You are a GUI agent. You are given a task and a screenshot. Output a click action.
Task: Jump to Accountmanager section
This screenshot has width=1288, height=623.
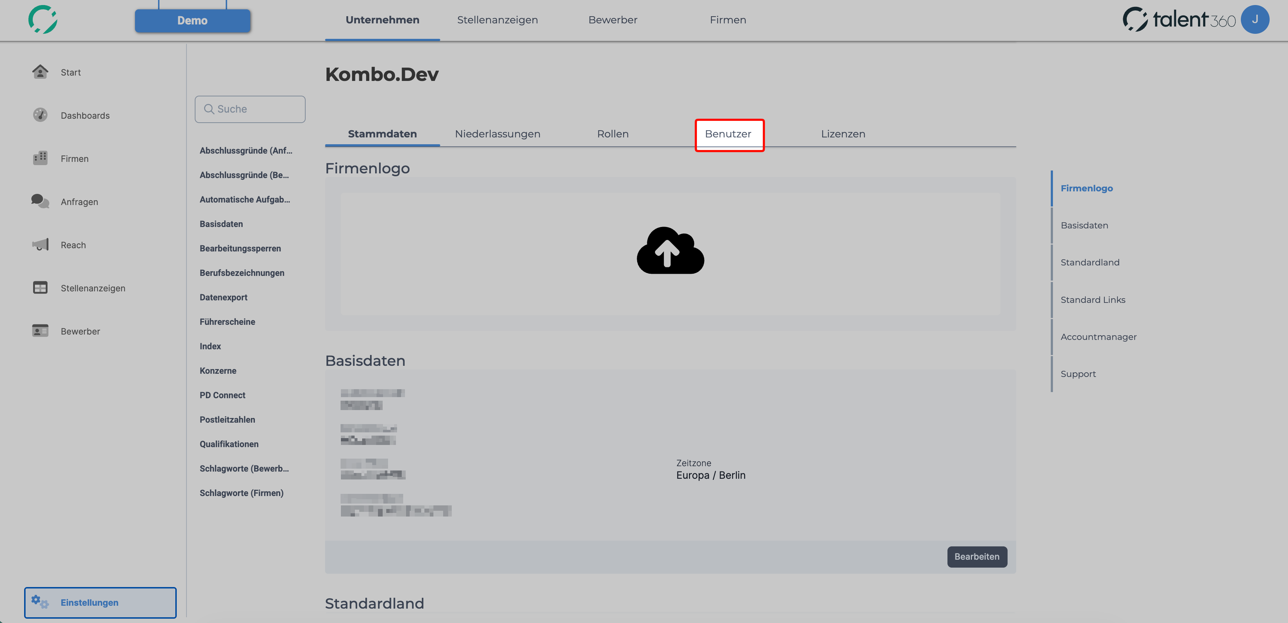(x=1099, y=337)
